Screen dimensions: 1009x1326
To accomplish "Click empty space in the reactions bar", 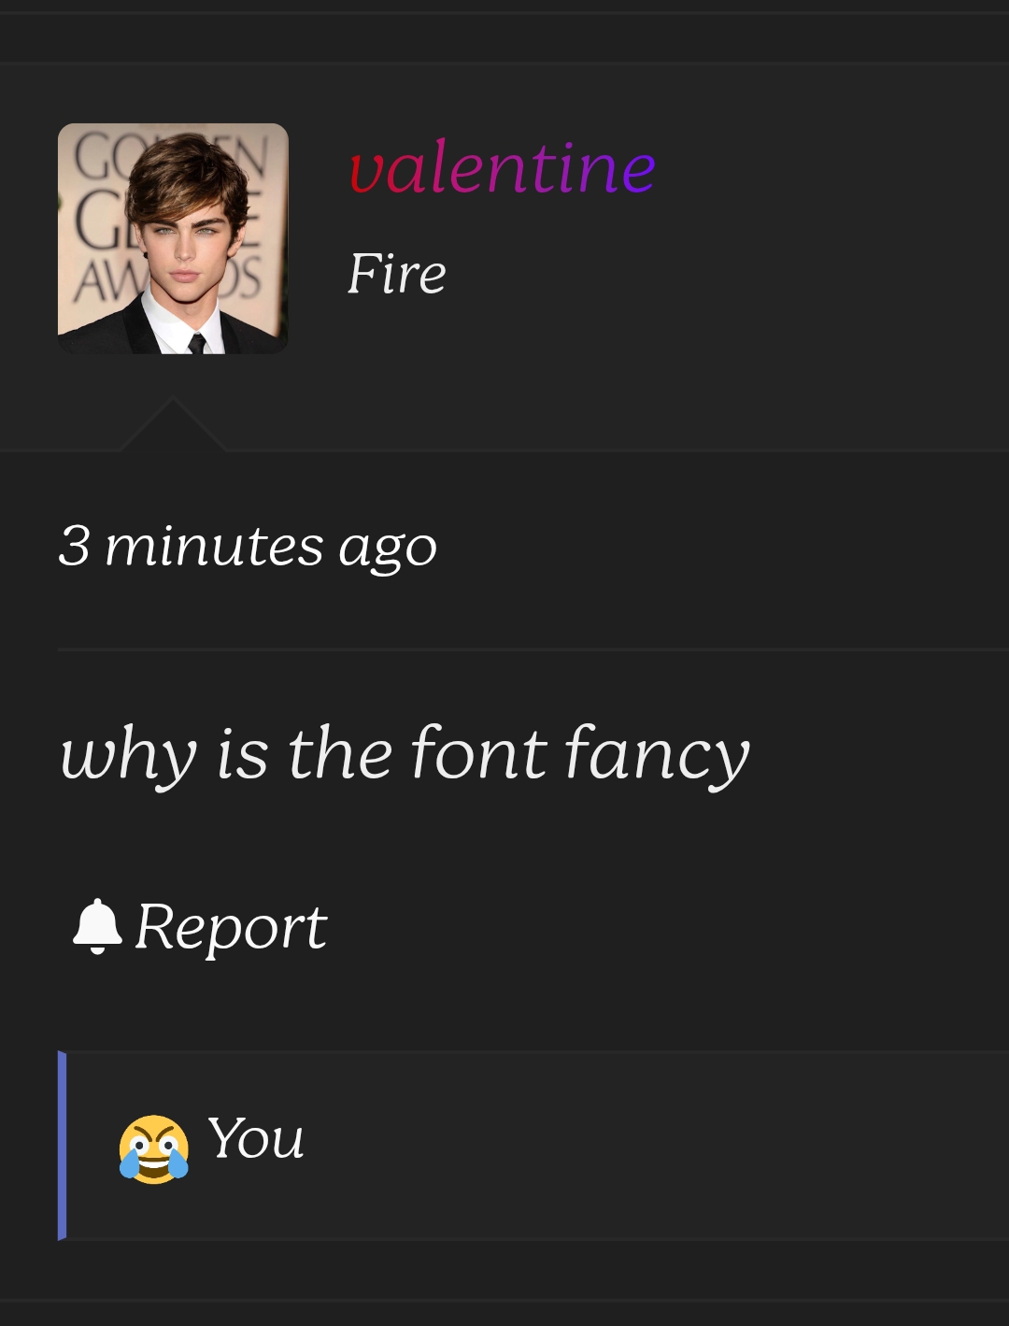I will coord(654,1146).
